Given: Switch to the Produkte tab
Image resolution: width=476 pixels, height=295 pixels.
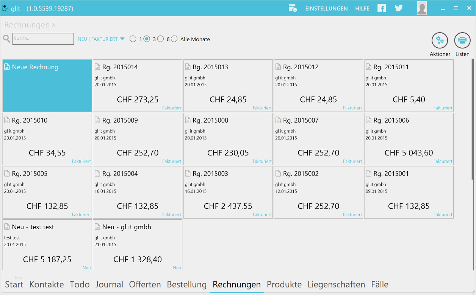Looking at the screenshot, I should pyautogui.click(x=284, y=284).
